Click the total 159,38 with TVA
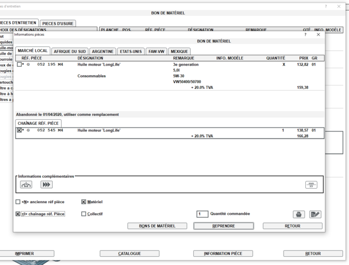Viewport: 349px width, 265px height. click(x=302, y=88)
